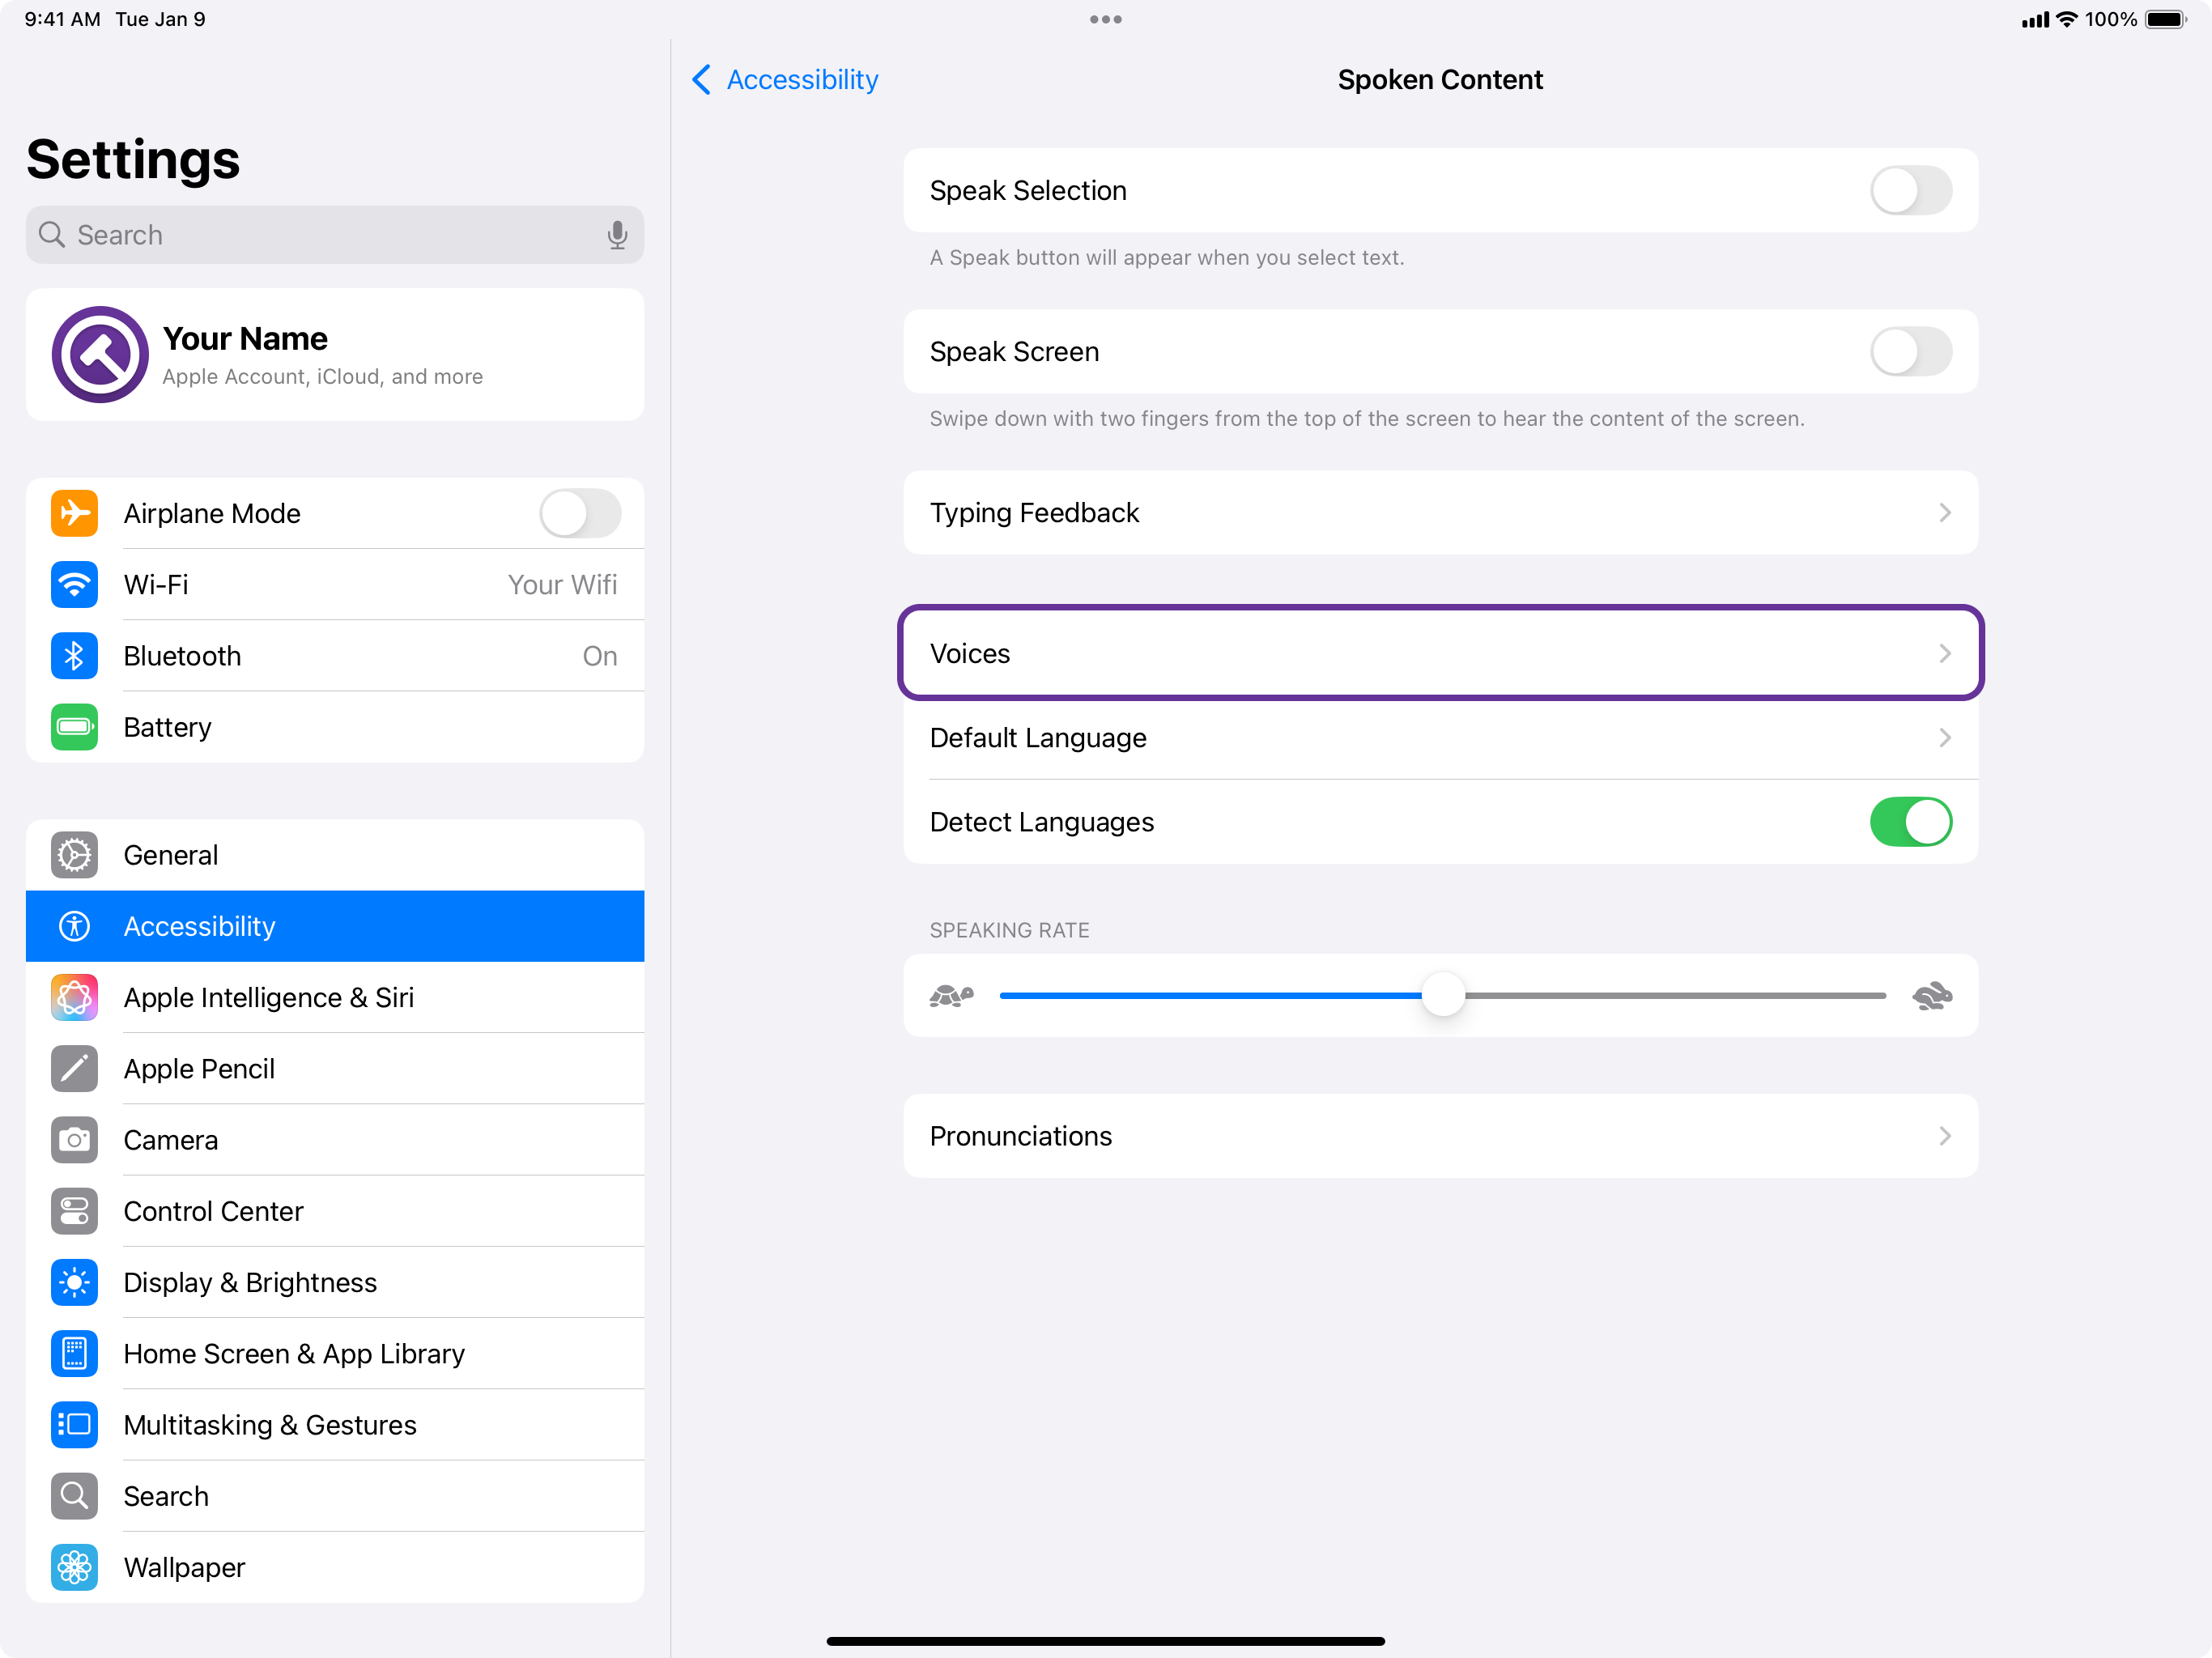Enable the Speak Selection switch

click(1910, 191)
